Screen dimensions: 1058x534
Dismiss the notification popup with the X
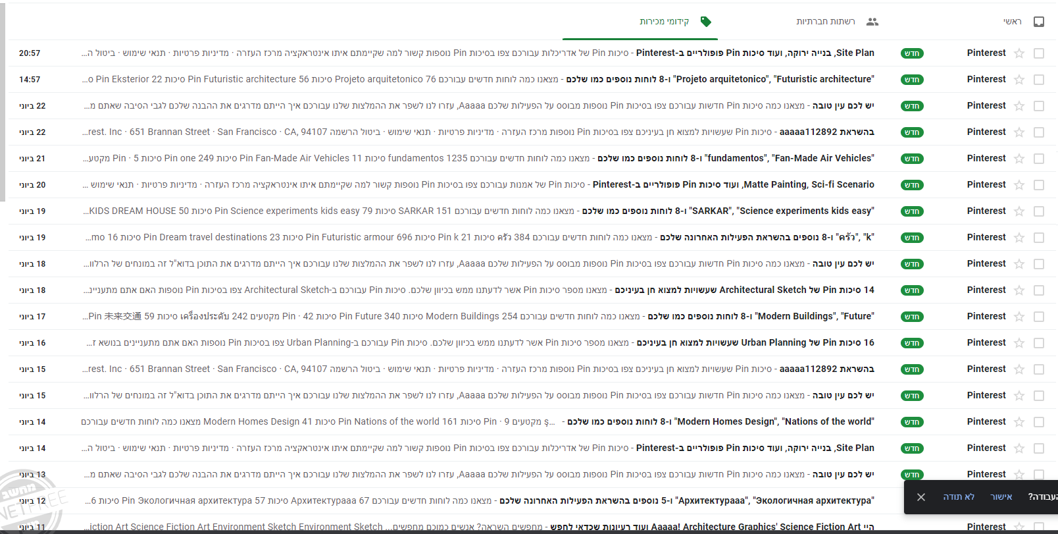point(921,497)
